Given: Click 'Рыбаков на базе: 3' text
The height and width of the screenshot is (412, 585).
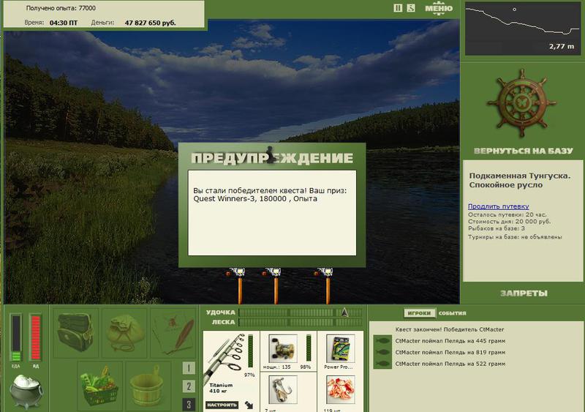Looking at the screenshot, I should click(497, 228).
